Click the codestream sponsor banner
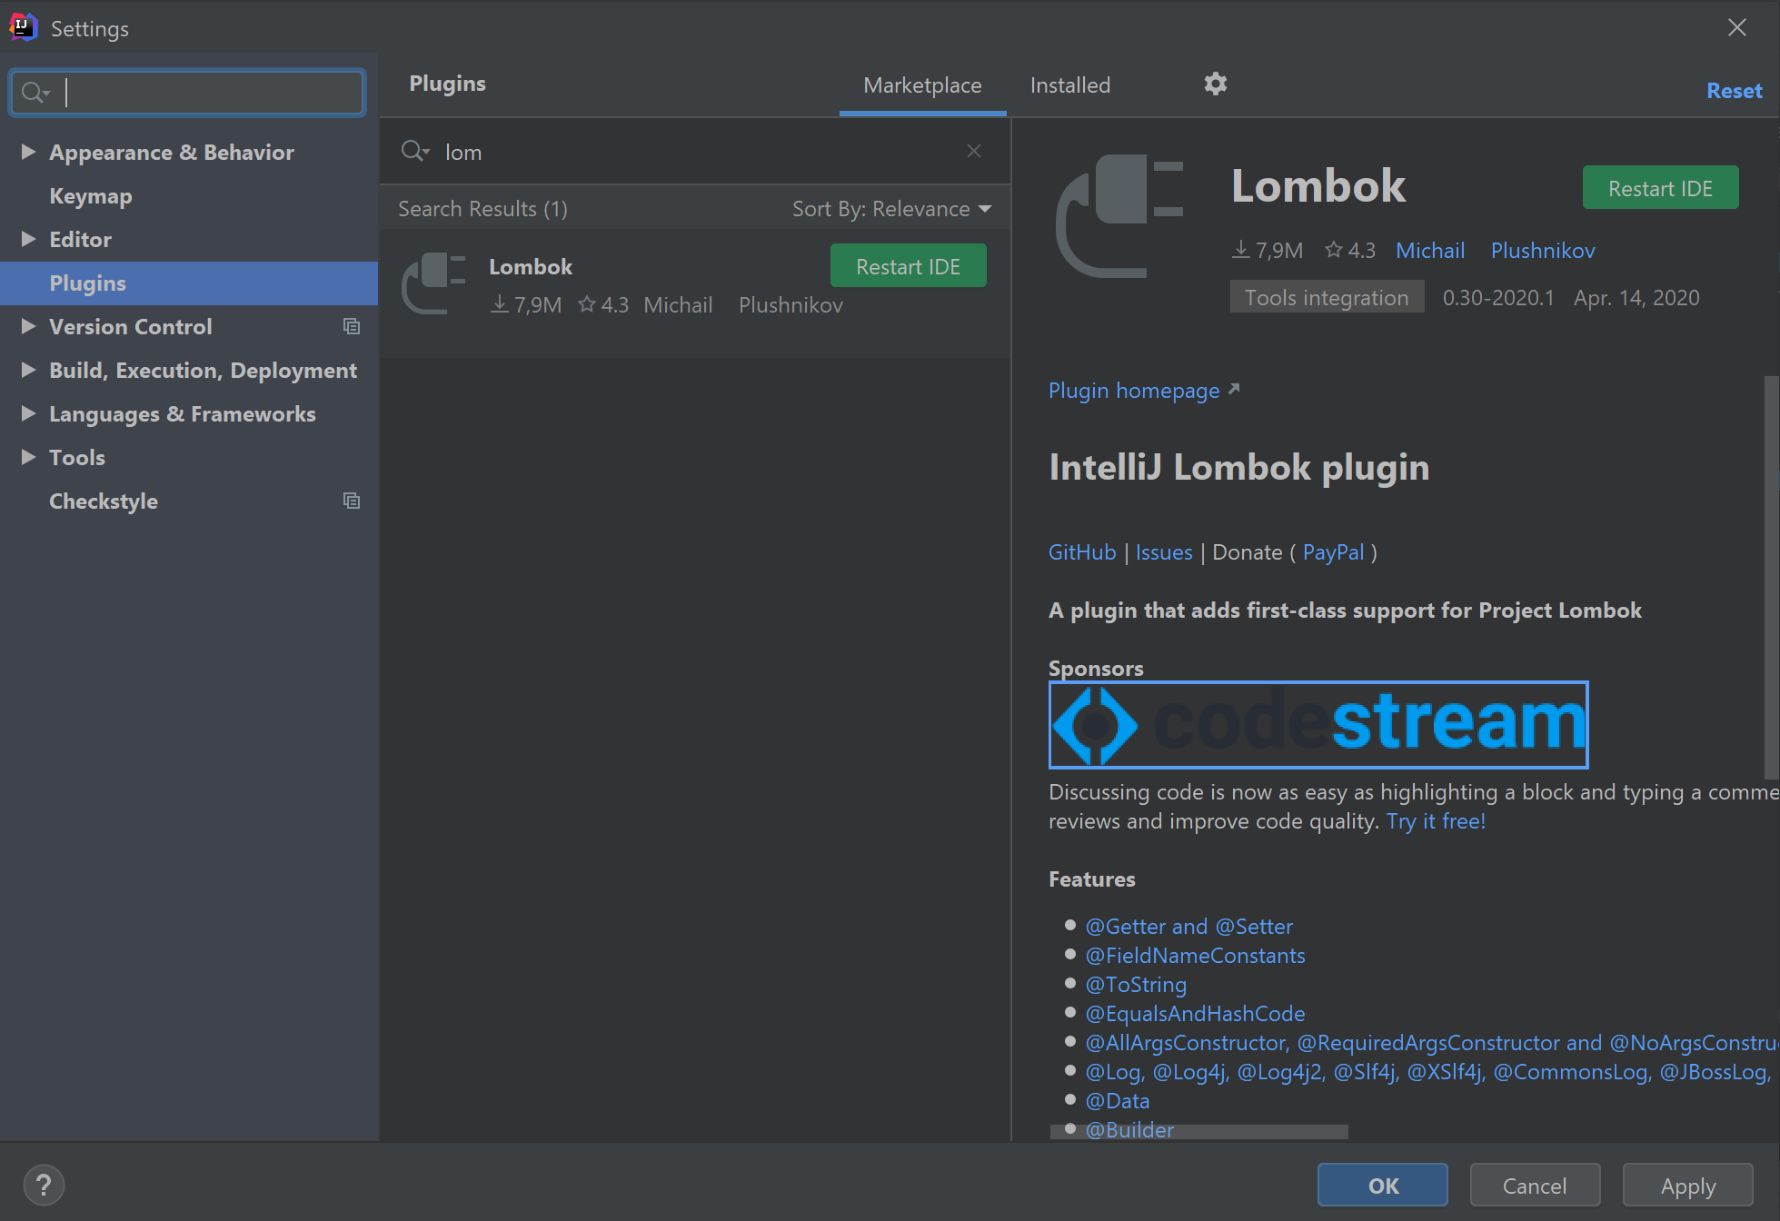The image size is (1780, 1221). (x=1318, y=724)
